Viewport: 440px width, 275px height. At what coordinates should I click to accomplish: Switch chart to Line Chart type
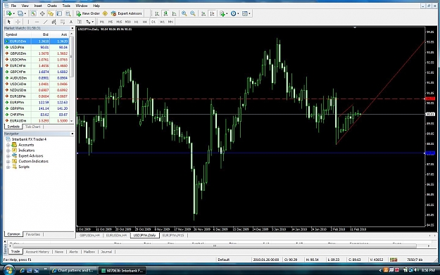click(x=175, y=13)
